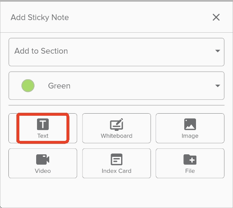Click the Green color name text
Viewport: 233px width, 208px height.
59,86
